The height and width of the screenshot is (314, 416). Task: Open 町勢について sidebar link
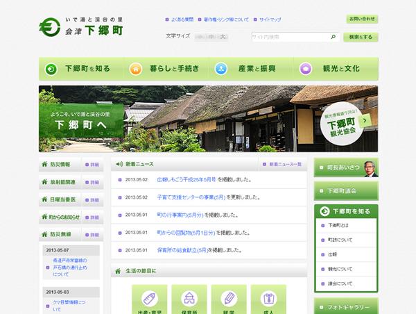(340, 240)
